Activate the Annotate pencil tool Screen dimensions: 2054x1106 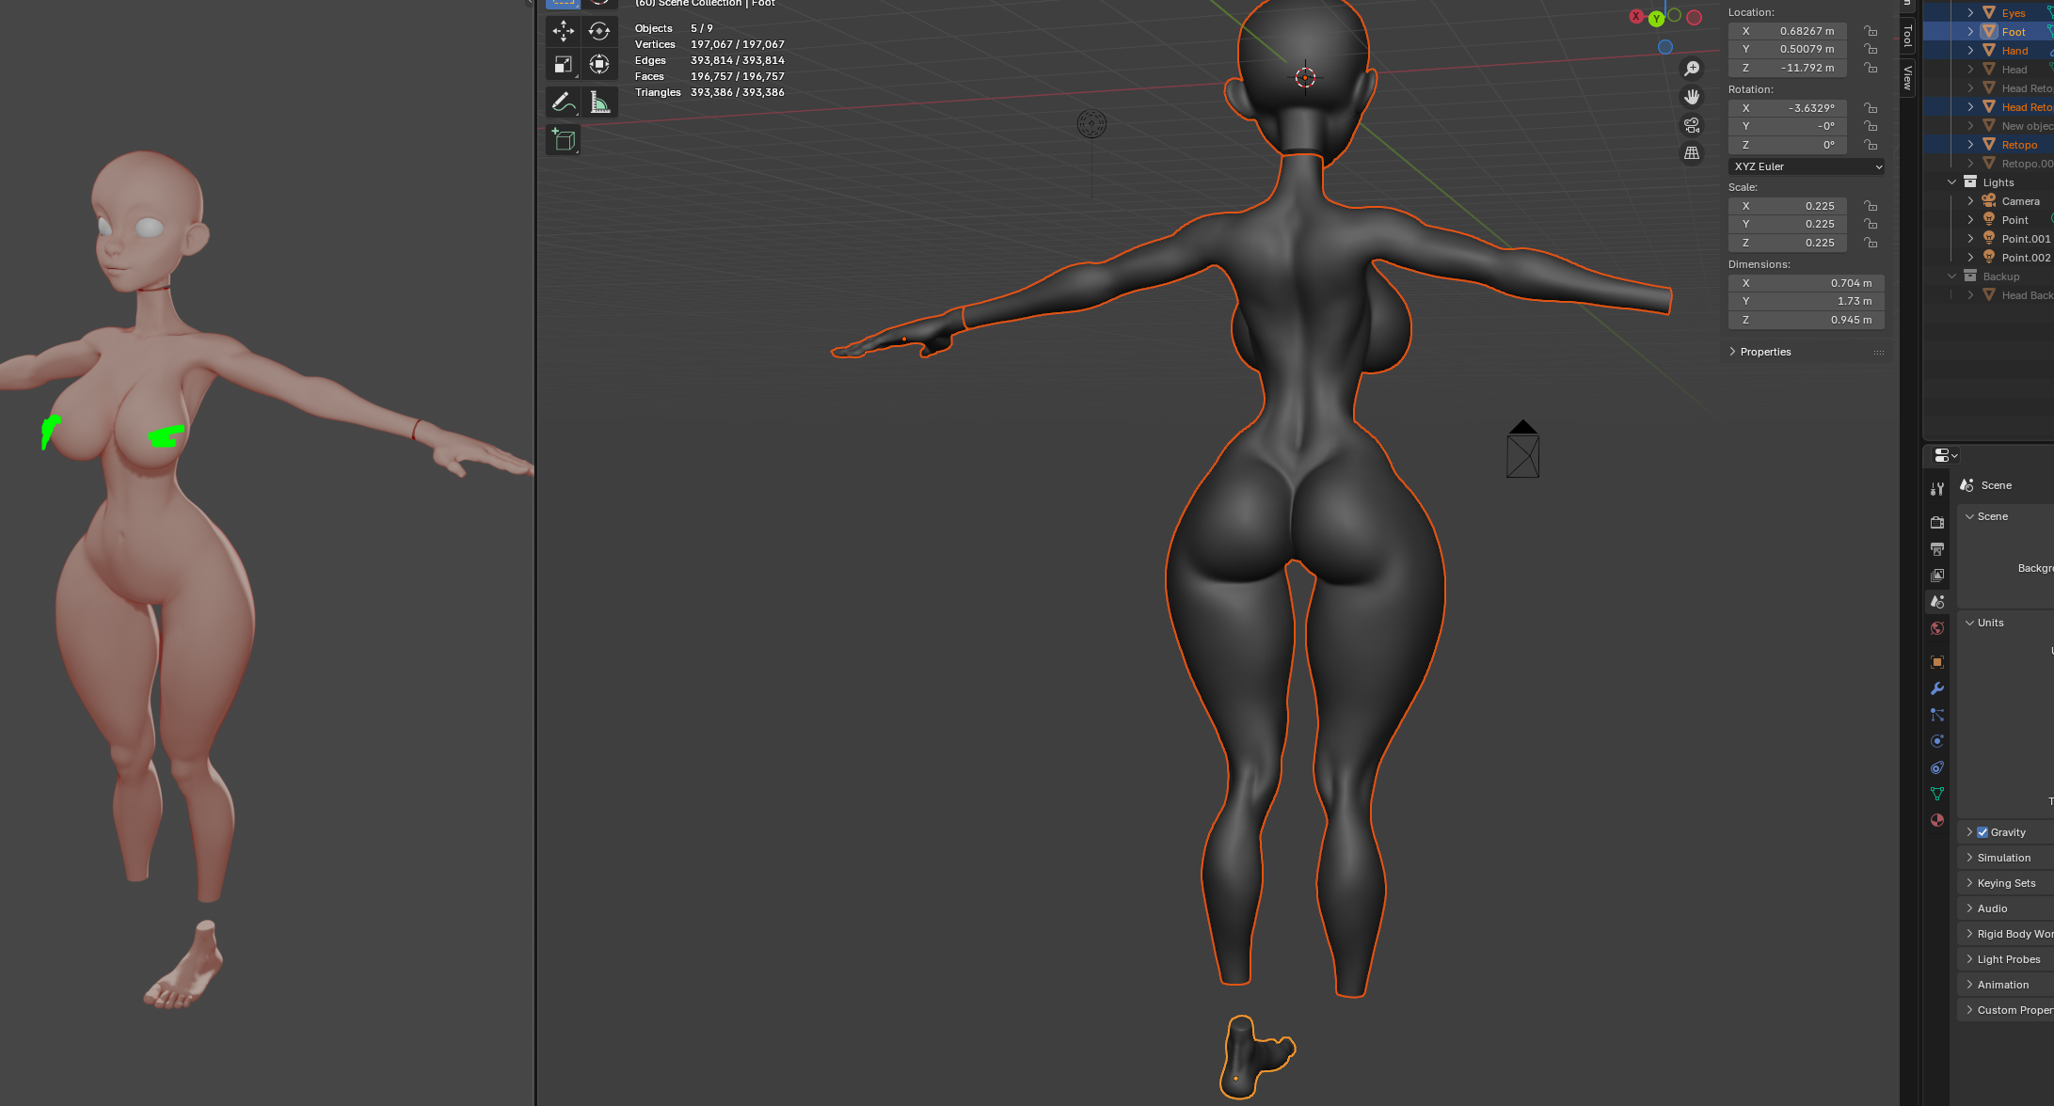563,103
